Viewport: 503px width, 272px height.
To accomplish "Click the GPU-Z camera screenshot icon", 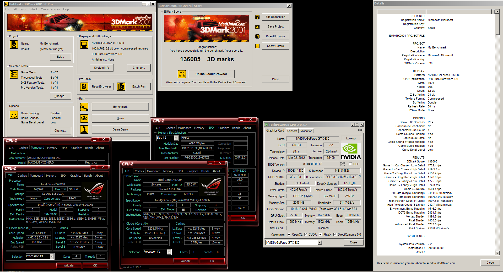I will 360,130.
